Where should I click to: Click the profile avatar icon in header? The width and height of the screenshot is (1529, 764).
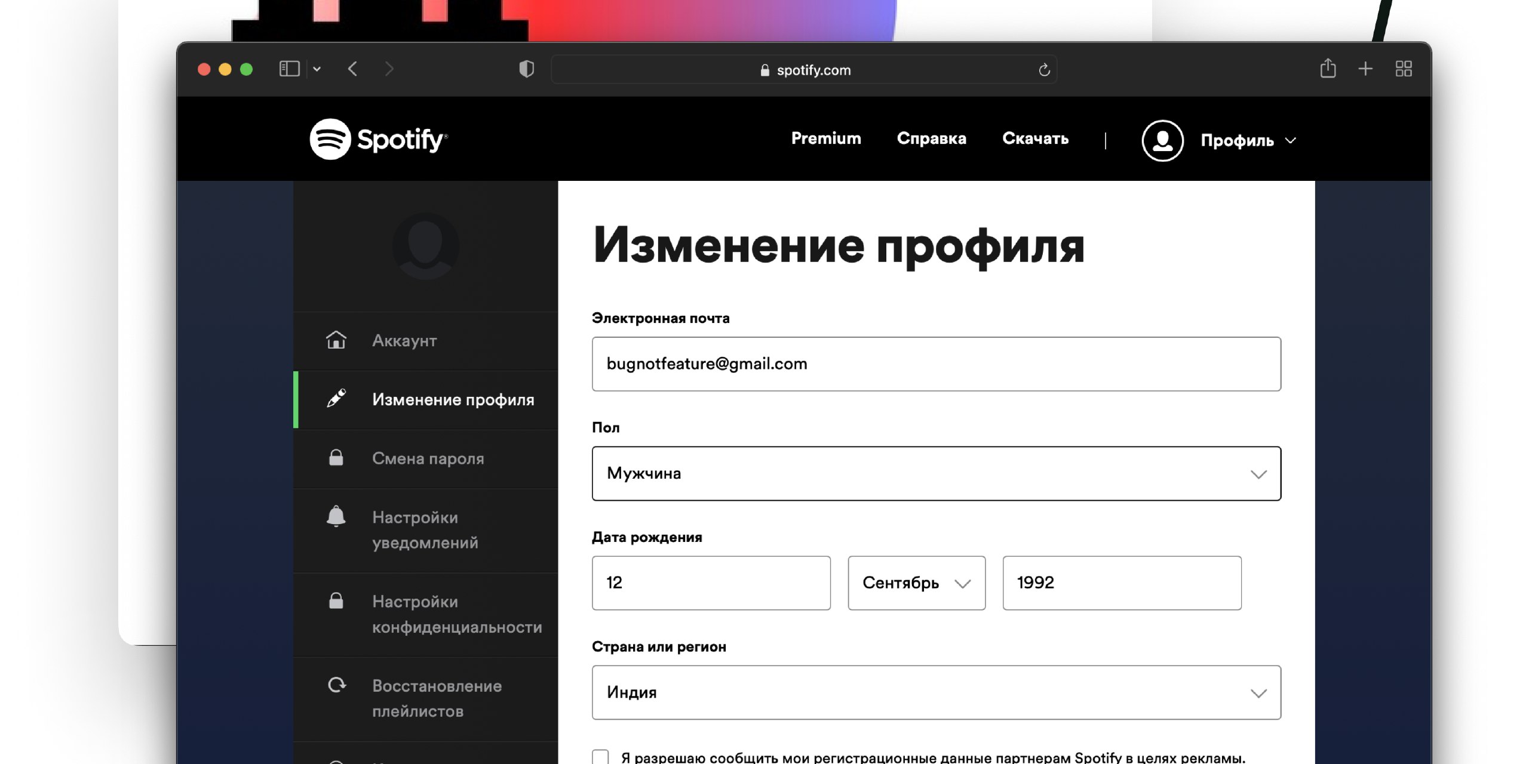click(x=1162, y=141)
